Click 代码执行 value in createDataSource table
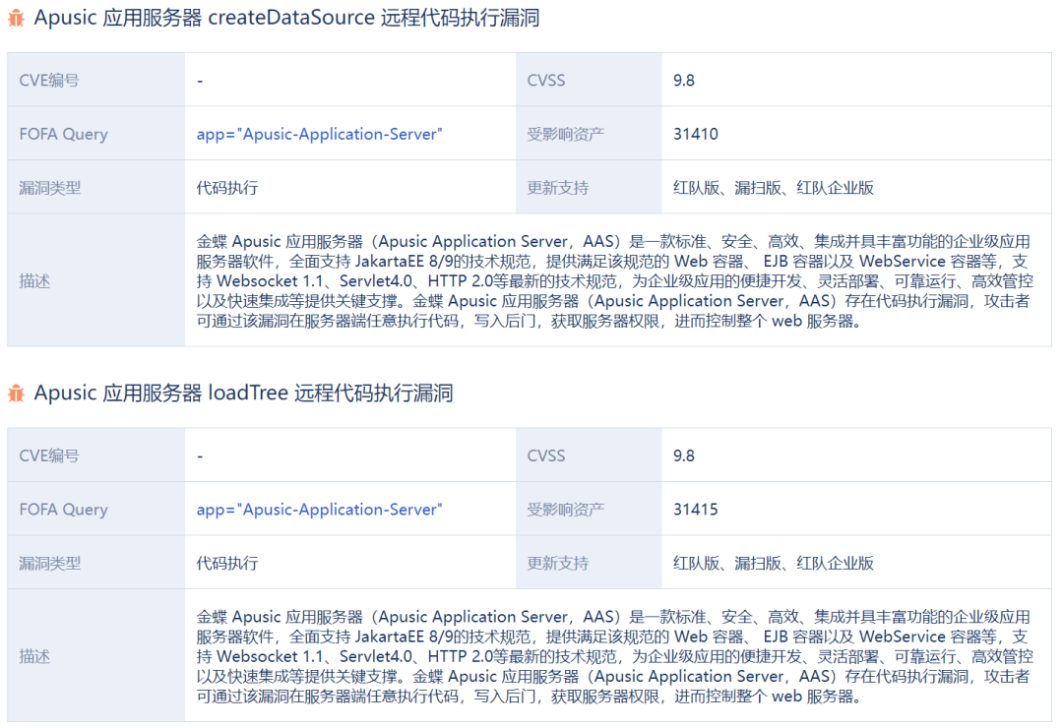This screenshot has height=728, width=1063. pos(227,188)
